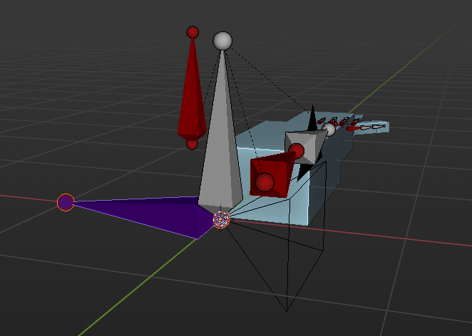The image size is (472, 336).
Task: Click the bottom tip of black wireframe pyramid
Action: point(286,311)
